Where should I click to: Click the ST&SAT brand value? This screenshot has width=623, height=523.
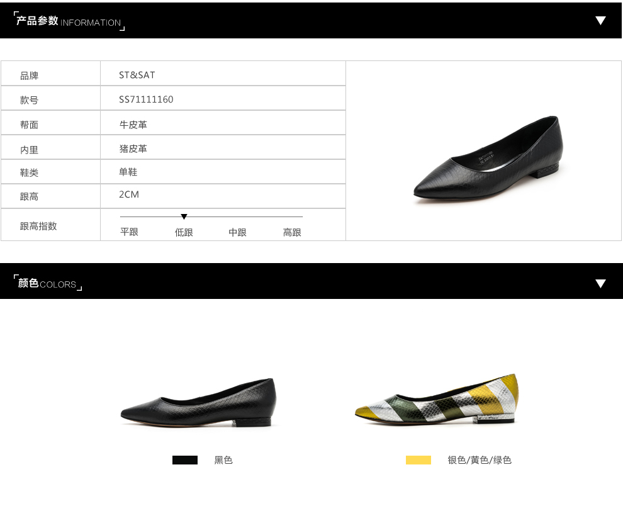(137, 75)
